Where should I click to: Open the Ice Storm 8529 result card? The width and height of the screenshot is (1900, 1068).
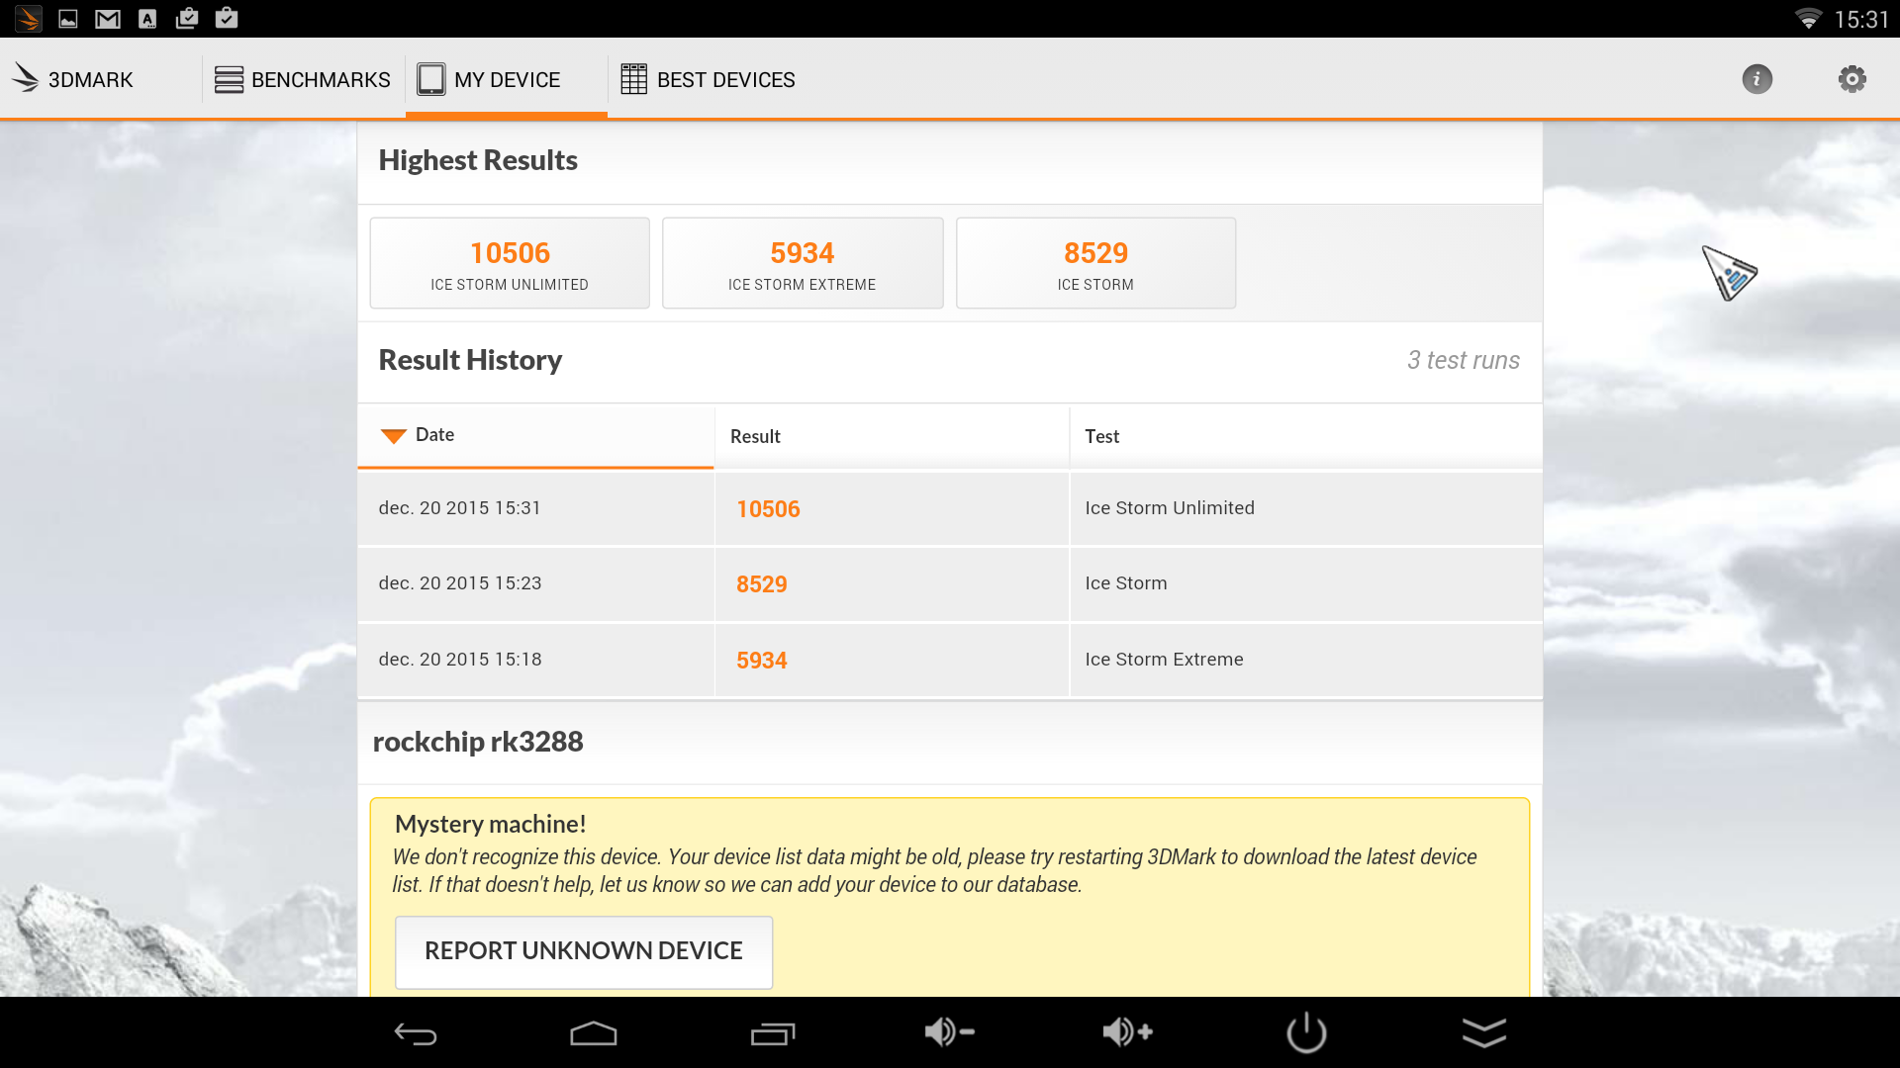pyautogui.click(x=1095, y=263)
